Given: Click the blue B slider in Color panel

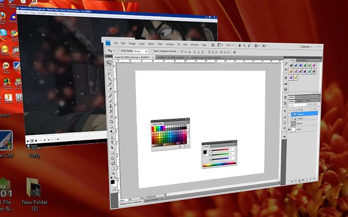Looking at the screenshot, I should point(219,158).
